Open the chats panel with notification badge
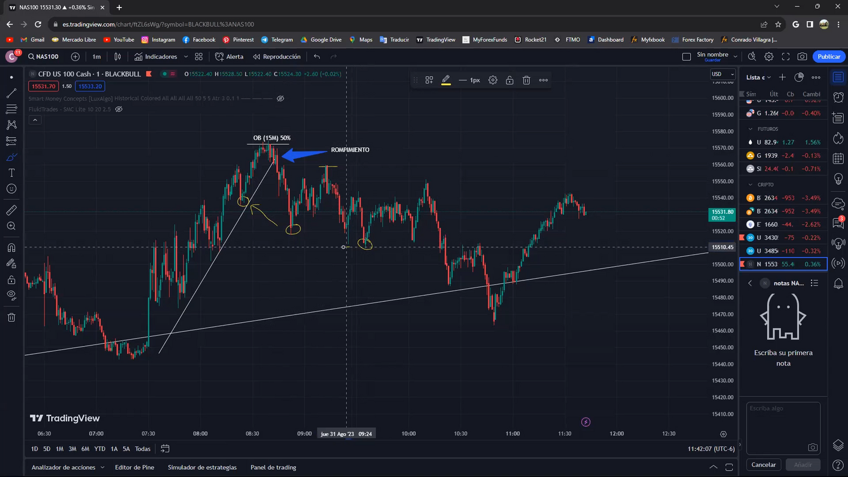 [838, 223]
